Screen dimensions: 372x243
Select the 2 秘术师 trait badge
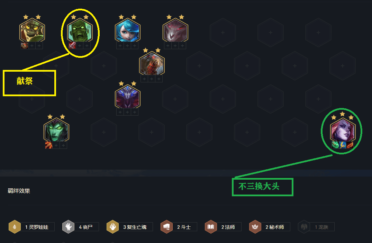[270, 227]
